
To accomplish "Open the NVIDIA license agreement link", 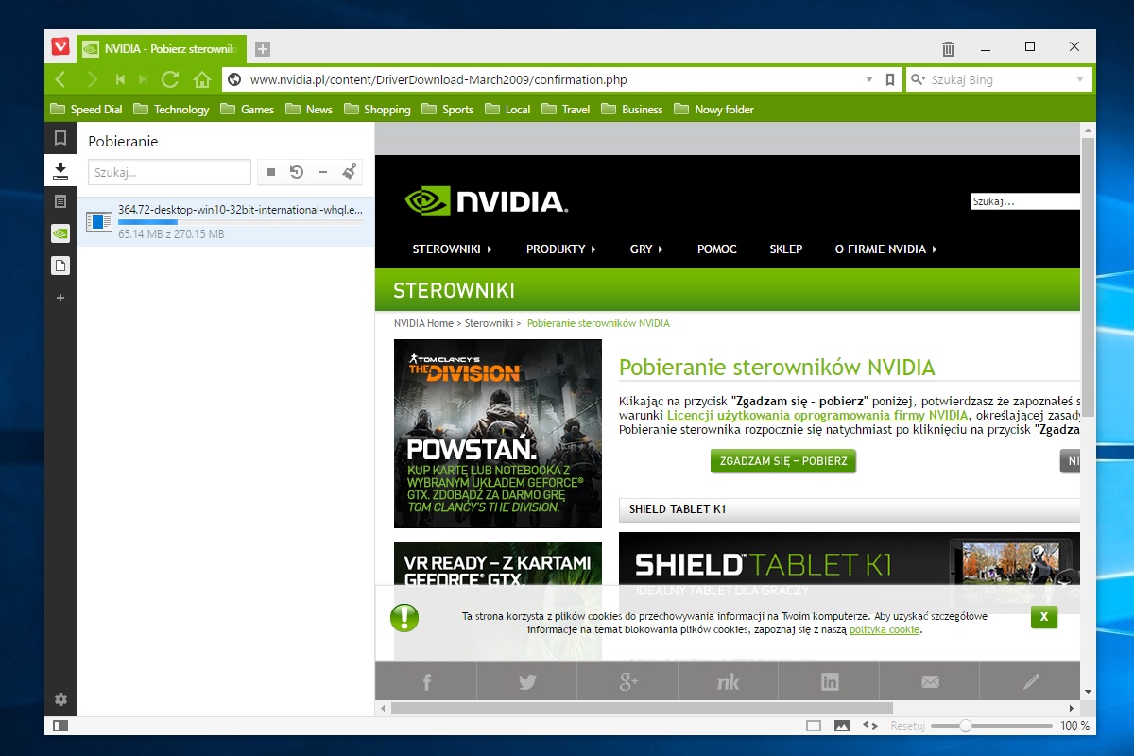I will [817, 415].
